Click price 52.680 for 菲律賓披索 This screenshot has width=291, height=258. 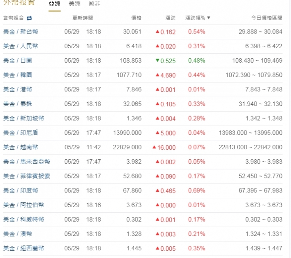click(132, 176)
